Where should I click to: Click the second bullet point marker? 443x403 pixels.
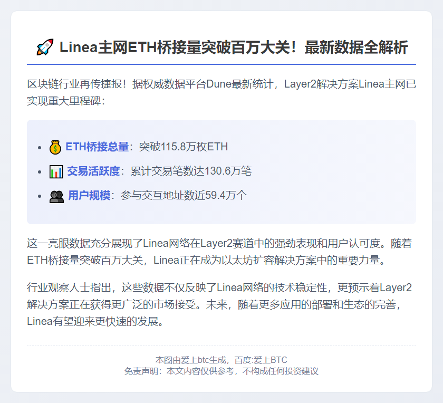(x=40, y=172)
